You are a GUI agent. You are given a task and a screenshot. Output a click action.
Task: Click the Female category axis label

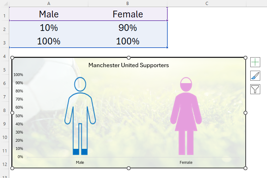coord(186,162)
